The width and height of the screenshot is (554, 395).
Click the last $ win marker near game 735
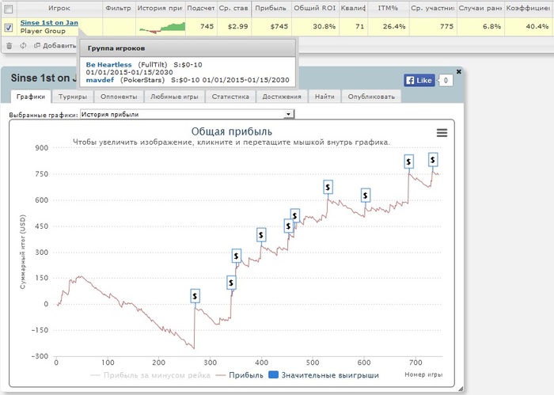[x=433, y=160]
